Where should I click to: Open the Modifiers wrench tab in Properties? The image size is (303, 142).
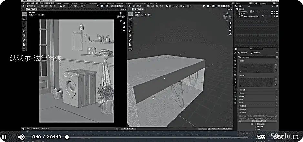coord(235,83)
